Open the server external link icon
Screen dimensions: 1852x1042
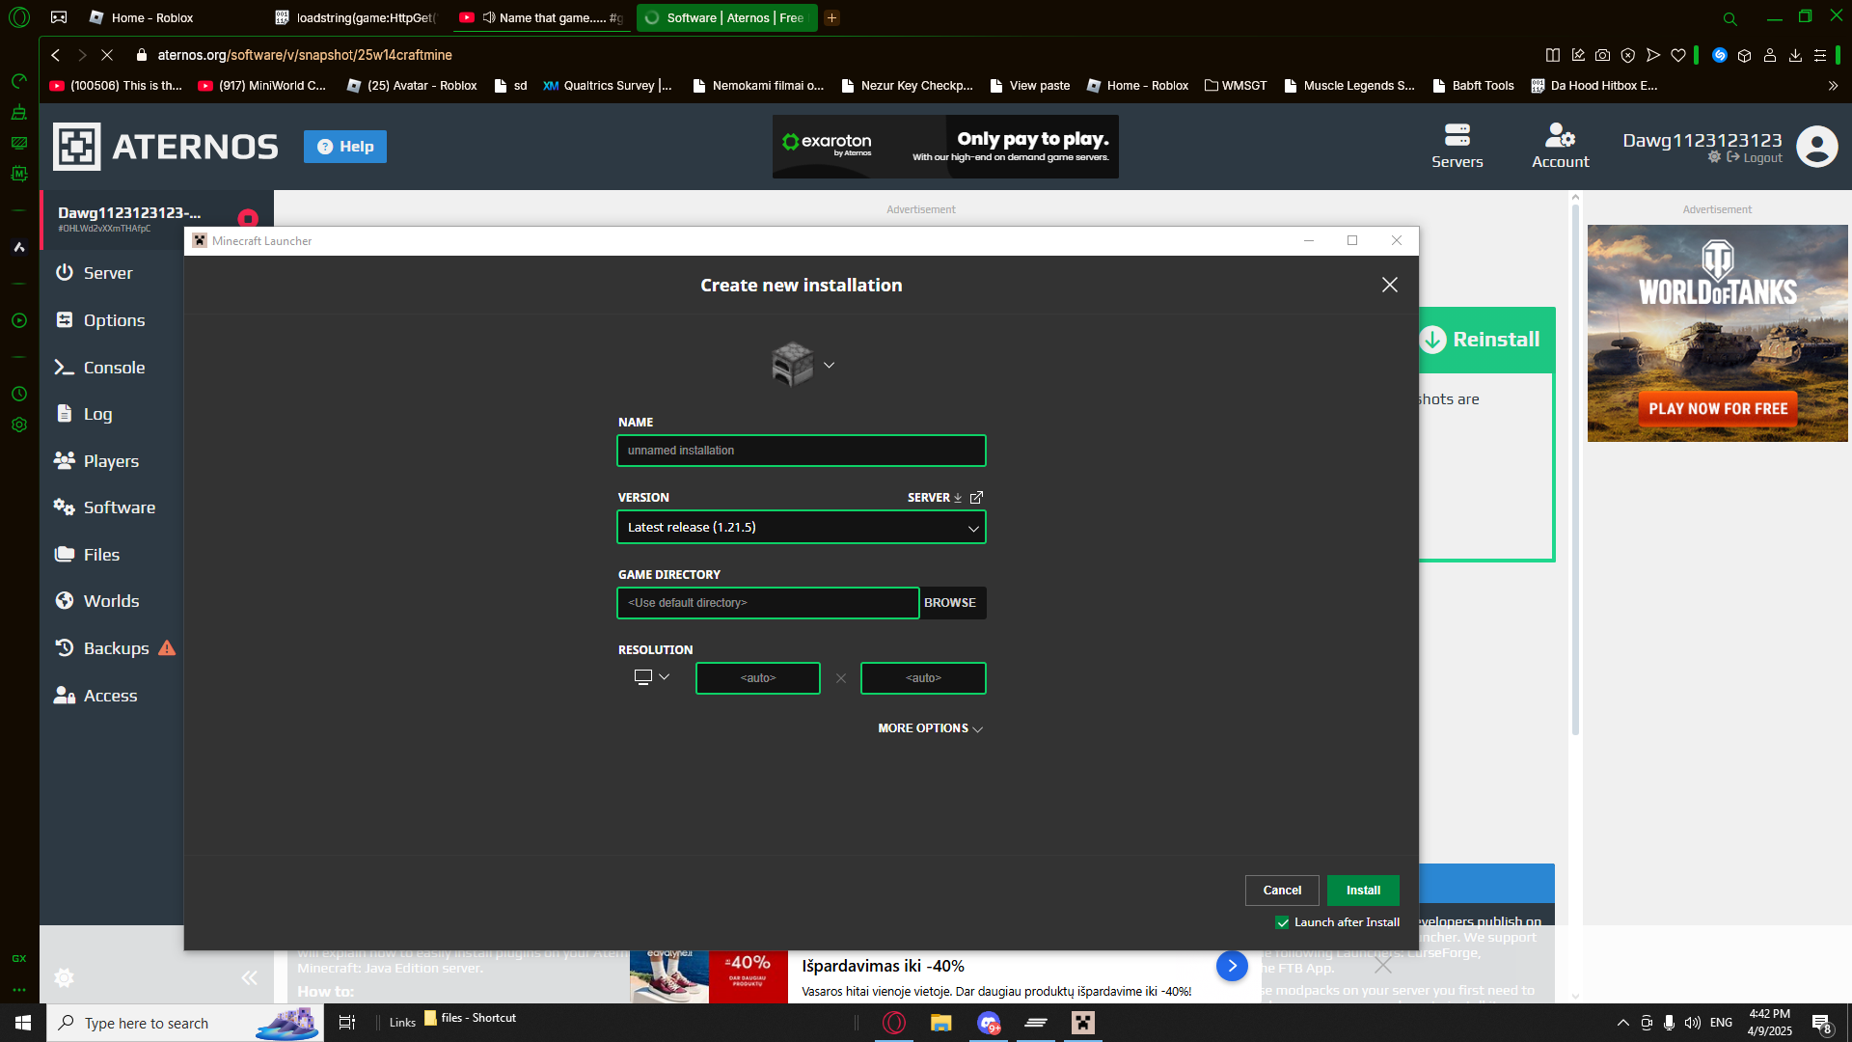[976, 498]
